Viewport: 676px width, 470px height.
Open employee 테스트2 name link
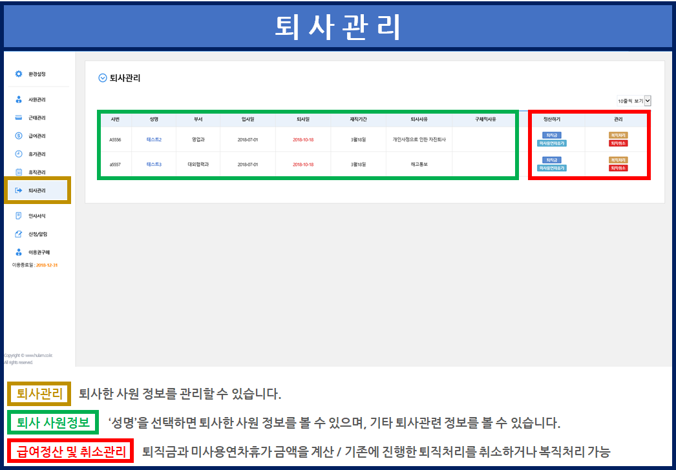154,139
